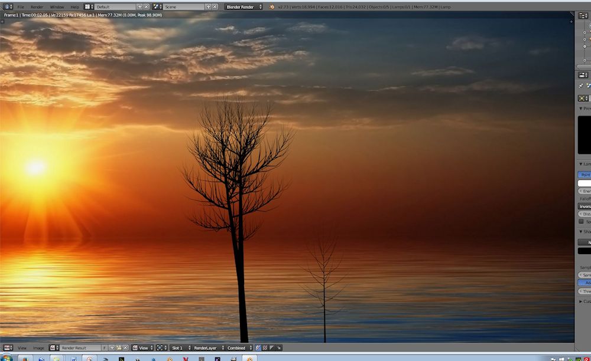
Task: Click the shadow Samples value field
Action: click(584, 275)
